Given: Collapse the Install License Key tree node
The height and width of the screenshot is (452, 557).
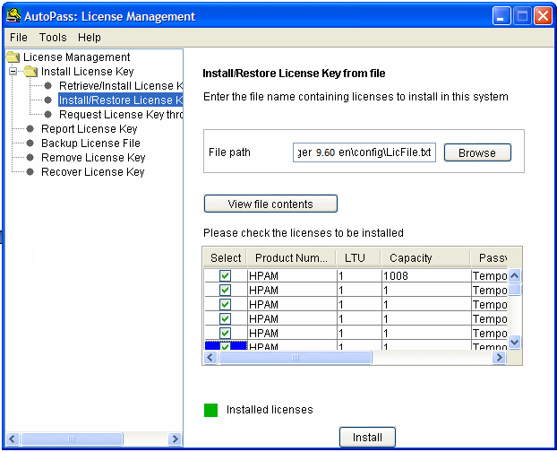Looking at the screenshot, I should (x=13, y=72).
